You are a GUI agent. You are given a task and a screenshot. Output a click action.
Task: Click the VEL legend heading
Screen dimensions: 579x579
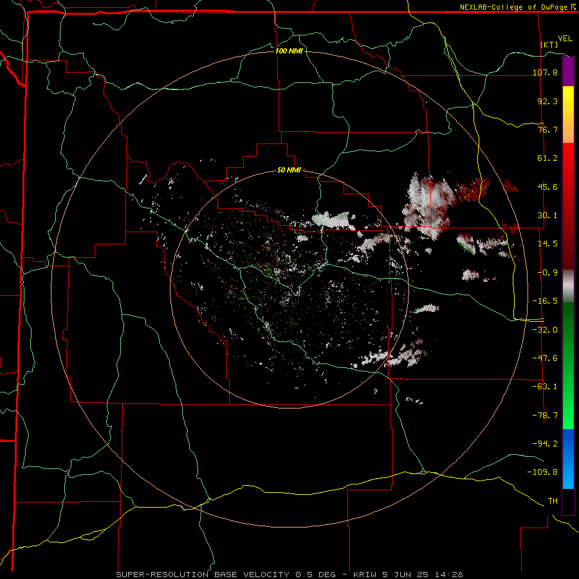[565, 39]
